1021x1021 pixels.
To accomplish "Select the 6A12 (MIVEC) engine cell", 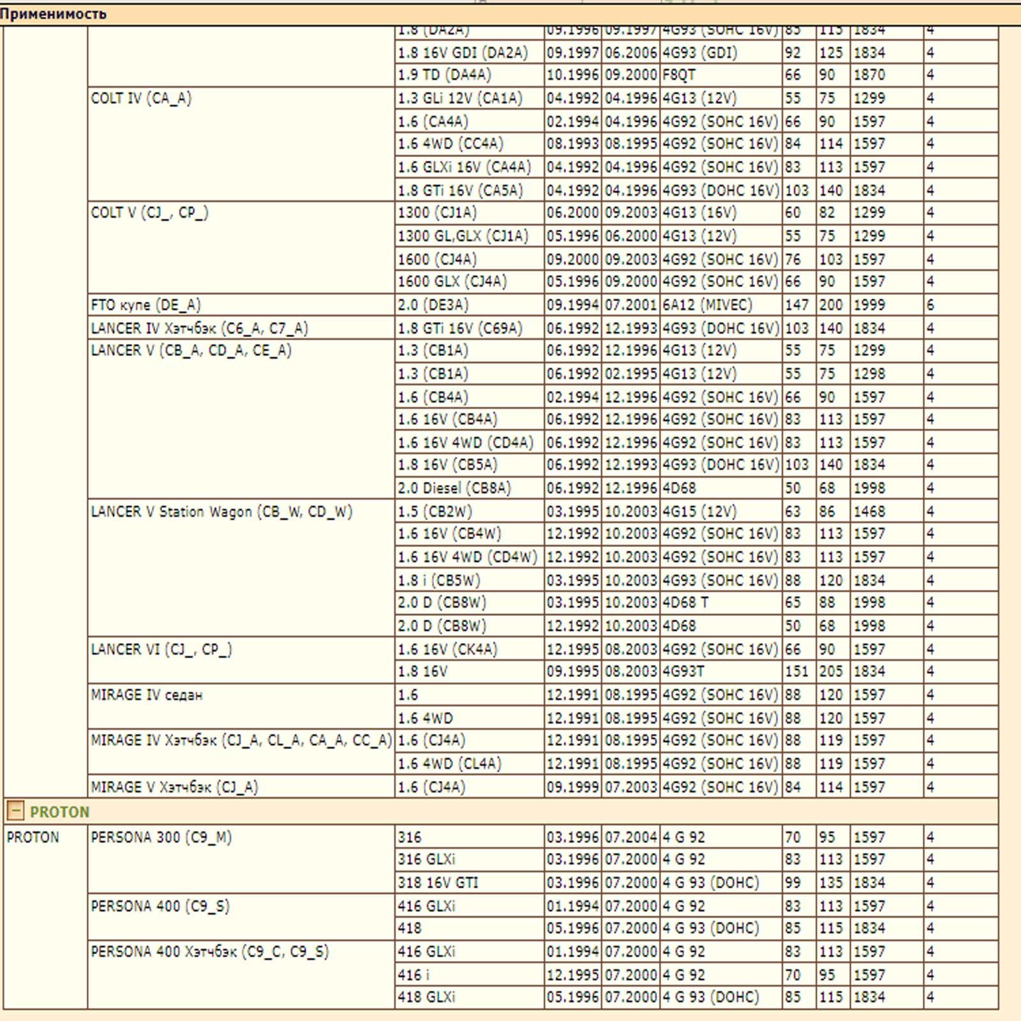I will [721, 305].
